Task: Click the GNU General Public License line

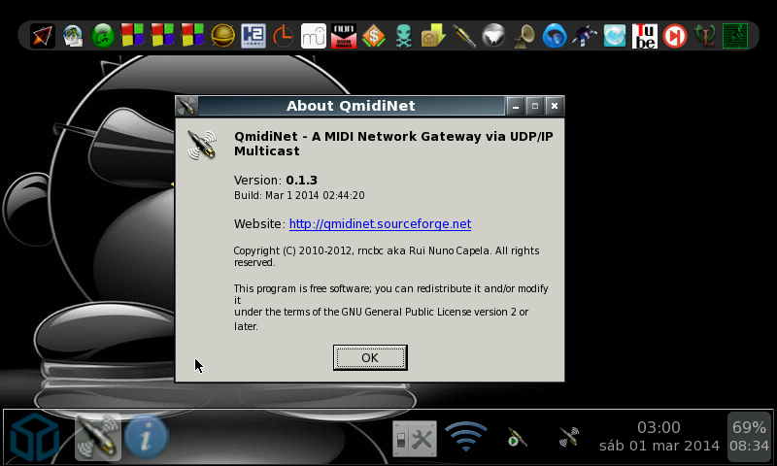Action: click(x=381, y=313)
